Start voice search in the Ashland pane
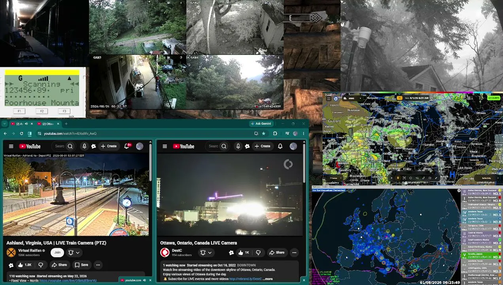This screenshot has width=503, height=285. 84,146
